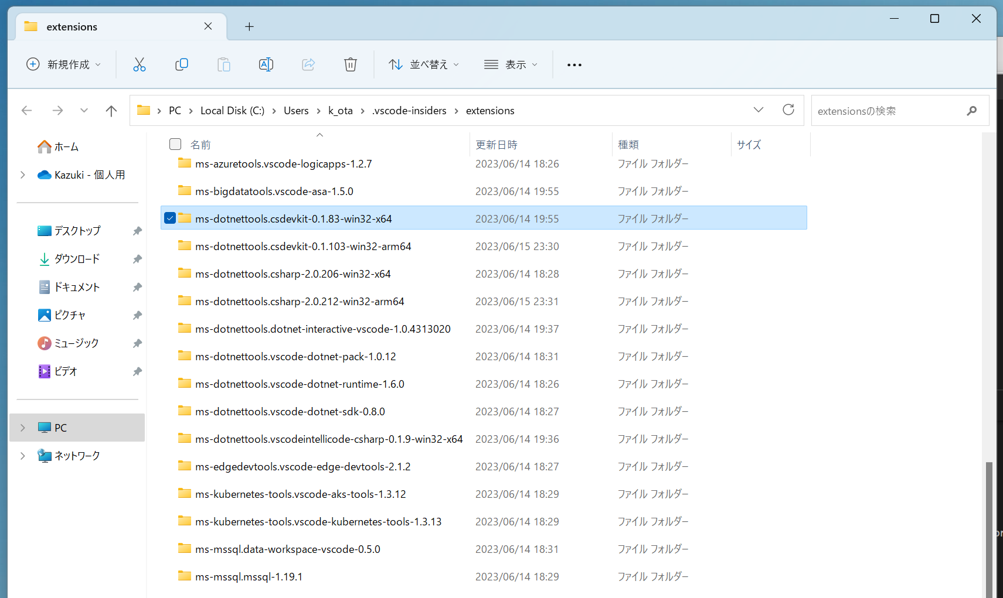This screenshot has width=1003, height=598.
Task: Rename the selected folder
Action: (x=266, y=64)
